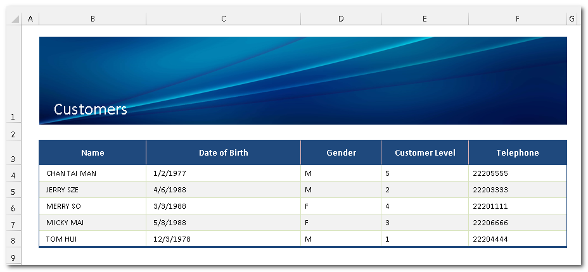Image resolution: width=588 pixels, height=272 pixels.
Task: Select column B header
Action: coord(93,19)
